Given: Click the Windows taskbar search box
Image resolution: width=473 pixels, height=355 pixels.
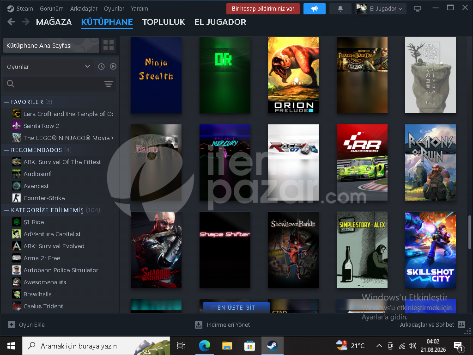Looking at the screenshot, I should click(96, 346).
